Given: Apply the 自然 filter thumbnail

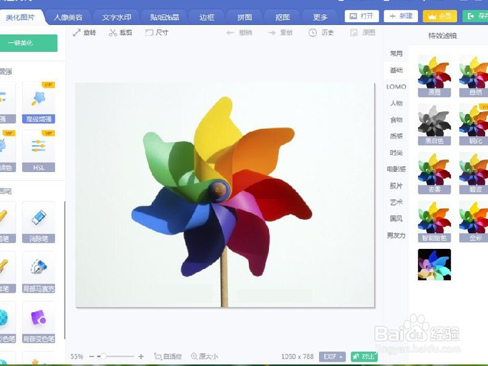Looking at the screenshot, I should tap(474, 76).
